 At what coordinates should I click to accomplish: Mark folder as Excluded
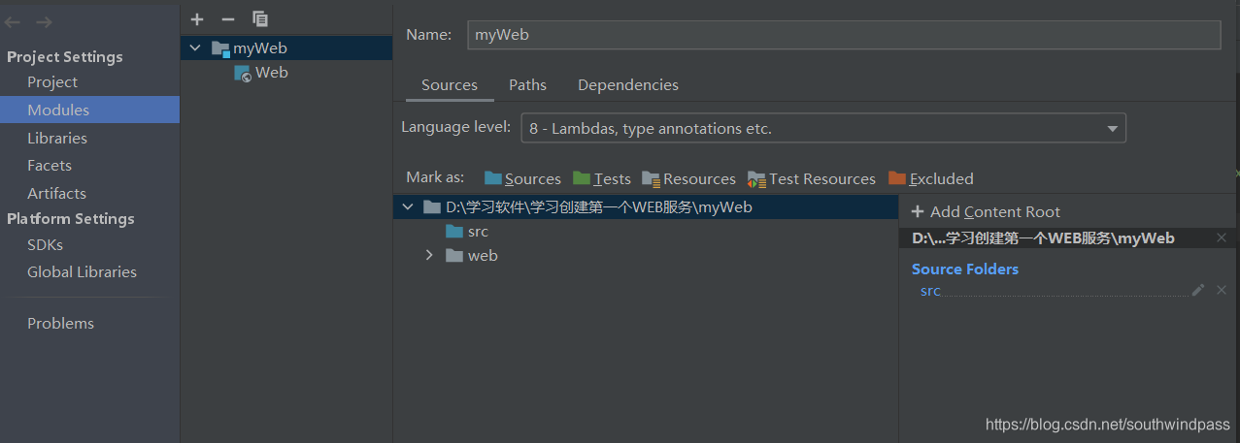(930, 178)
